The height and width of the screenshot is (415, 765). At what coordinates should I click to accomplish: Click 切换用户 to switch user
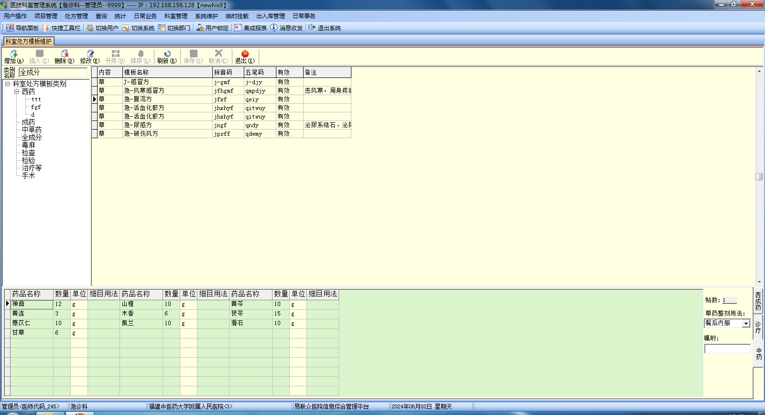(x=102, y=28)
